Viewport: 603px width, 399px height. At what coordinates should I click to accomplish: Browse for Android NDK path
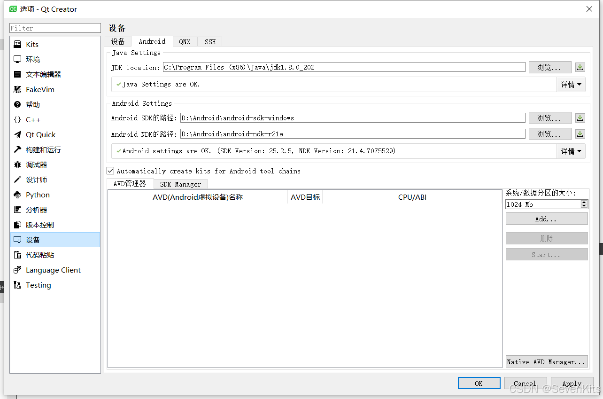pos(550,134)
